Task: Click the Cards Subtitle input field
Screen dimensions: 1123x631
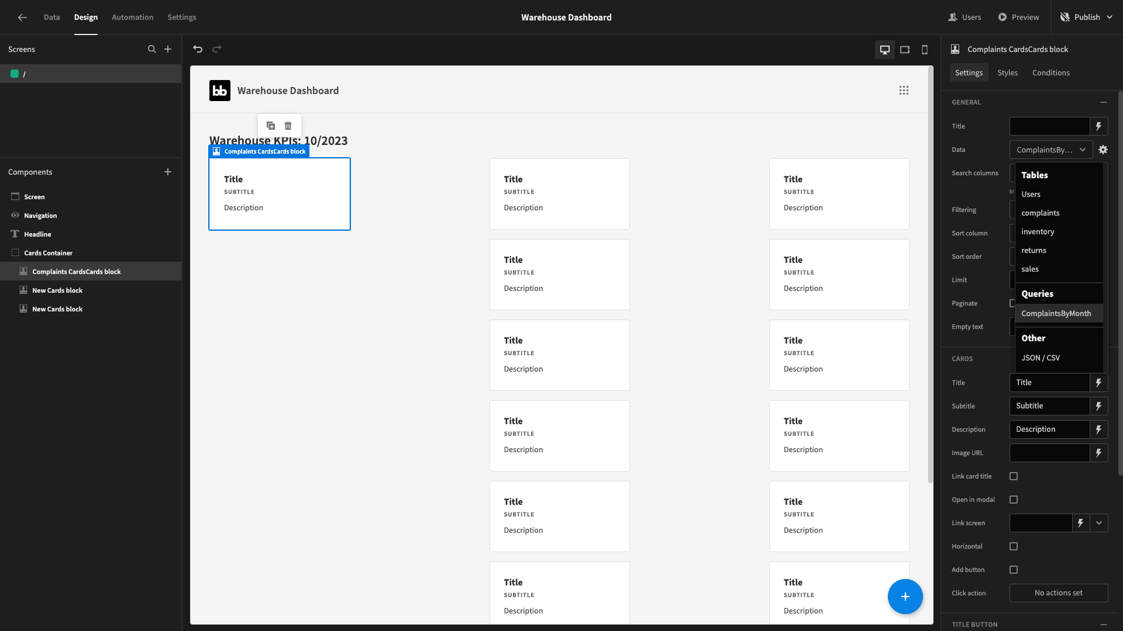Action: click(x=1050, y=406)
